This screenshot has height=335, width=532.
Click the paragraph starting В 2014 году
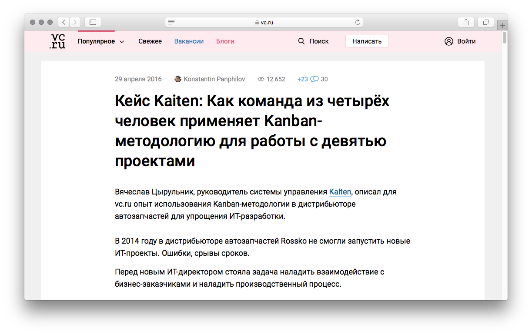click(x=263, y=247)
